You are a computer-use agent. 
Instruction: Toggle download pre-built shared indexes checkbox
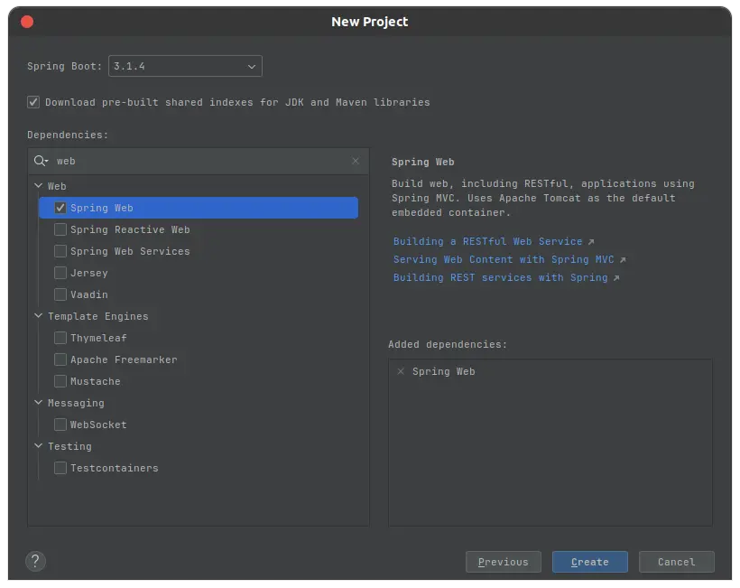tap(33, 102)
